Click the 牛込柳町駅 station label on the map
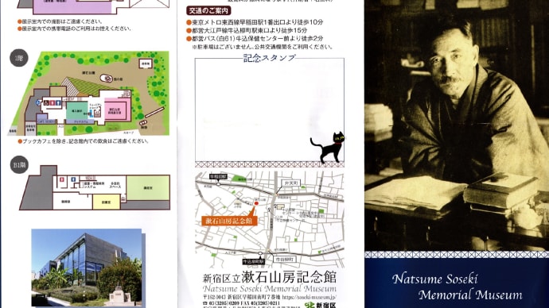 pyautogui.click(x=254, y=261)
